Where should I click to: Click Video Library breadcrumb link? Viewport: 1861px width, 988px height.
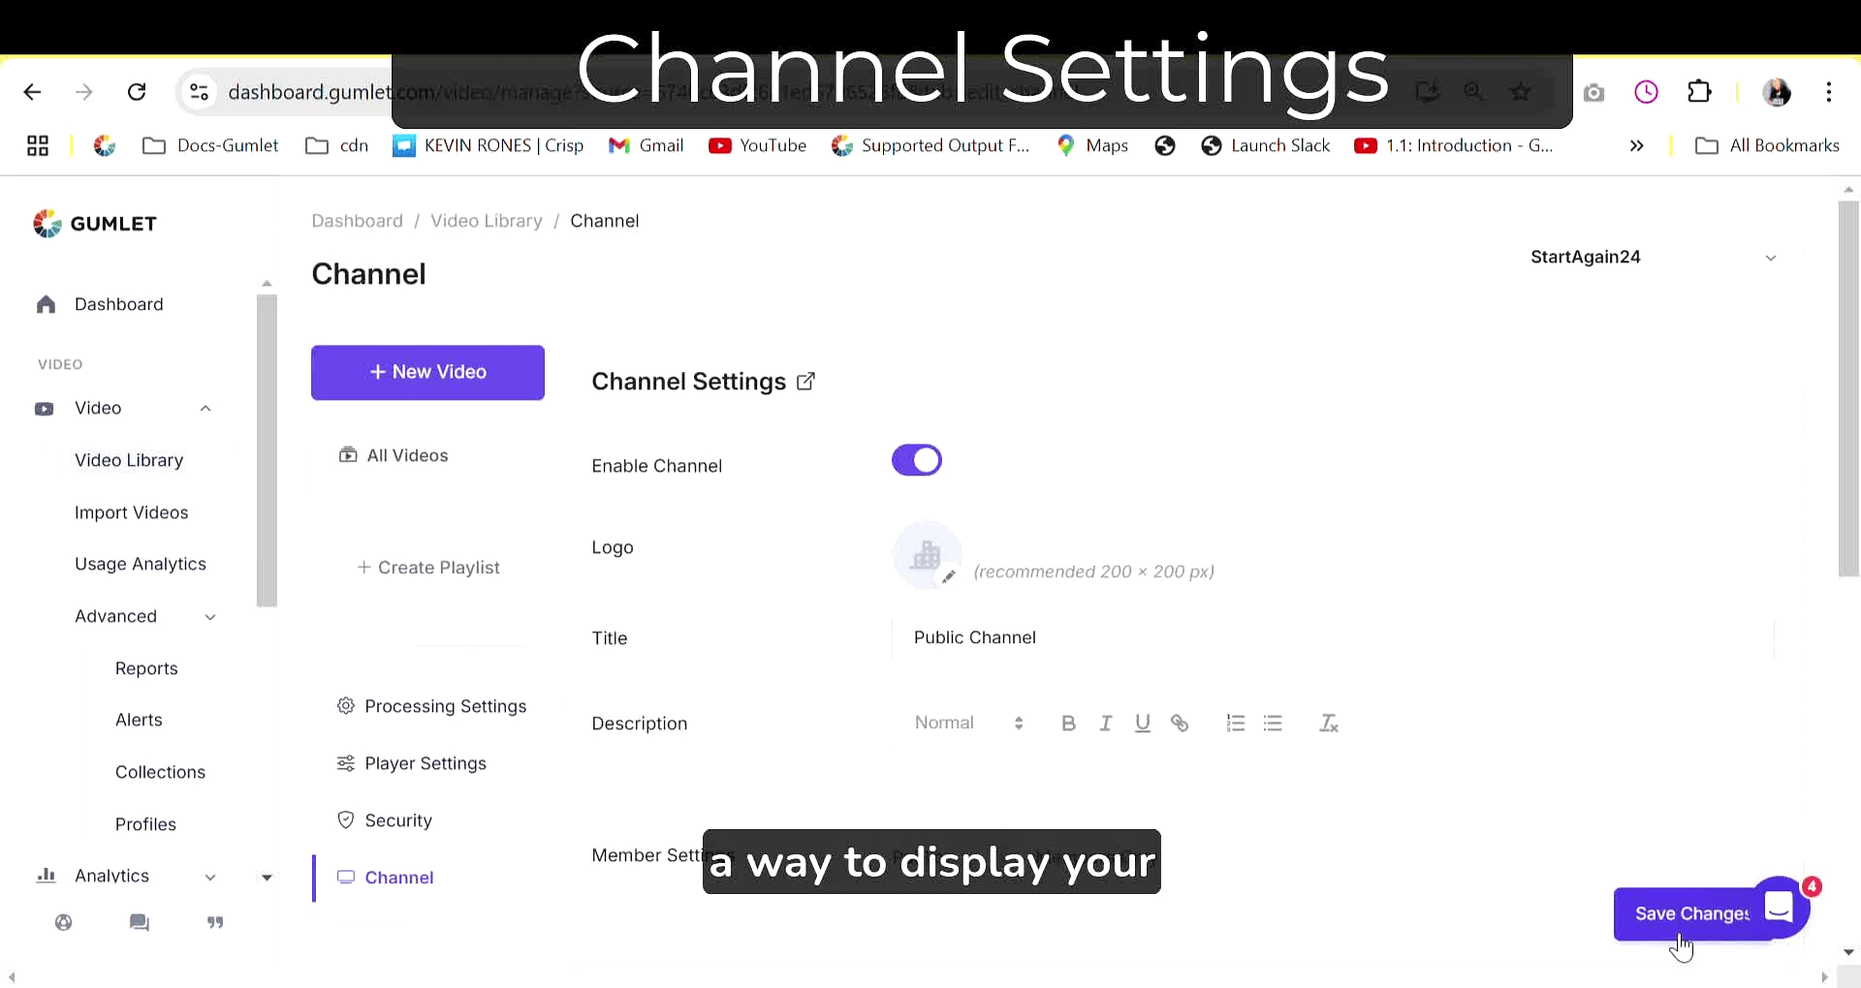pos(487,221)
